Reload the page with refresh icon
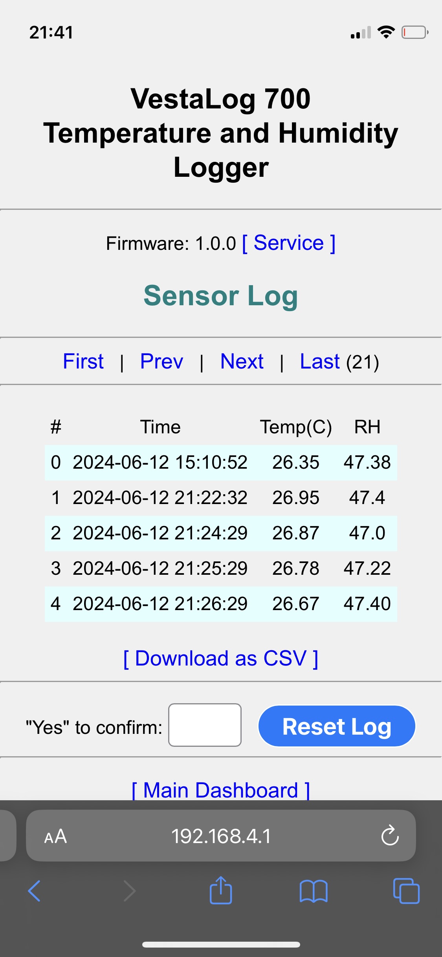The width and height of the screenshot is (442, 957). [x=390, y=835]
